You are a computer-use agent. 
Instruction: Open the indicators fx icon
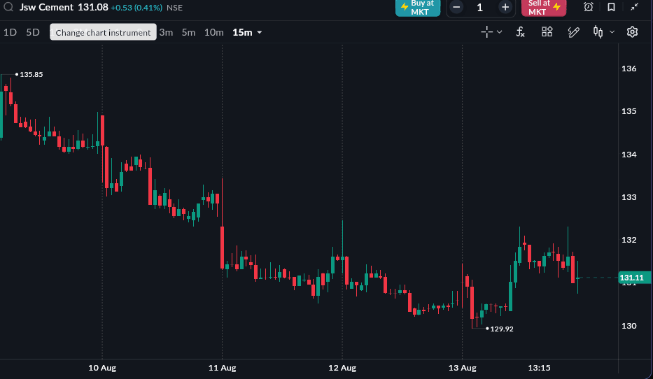tap(520, 32)
